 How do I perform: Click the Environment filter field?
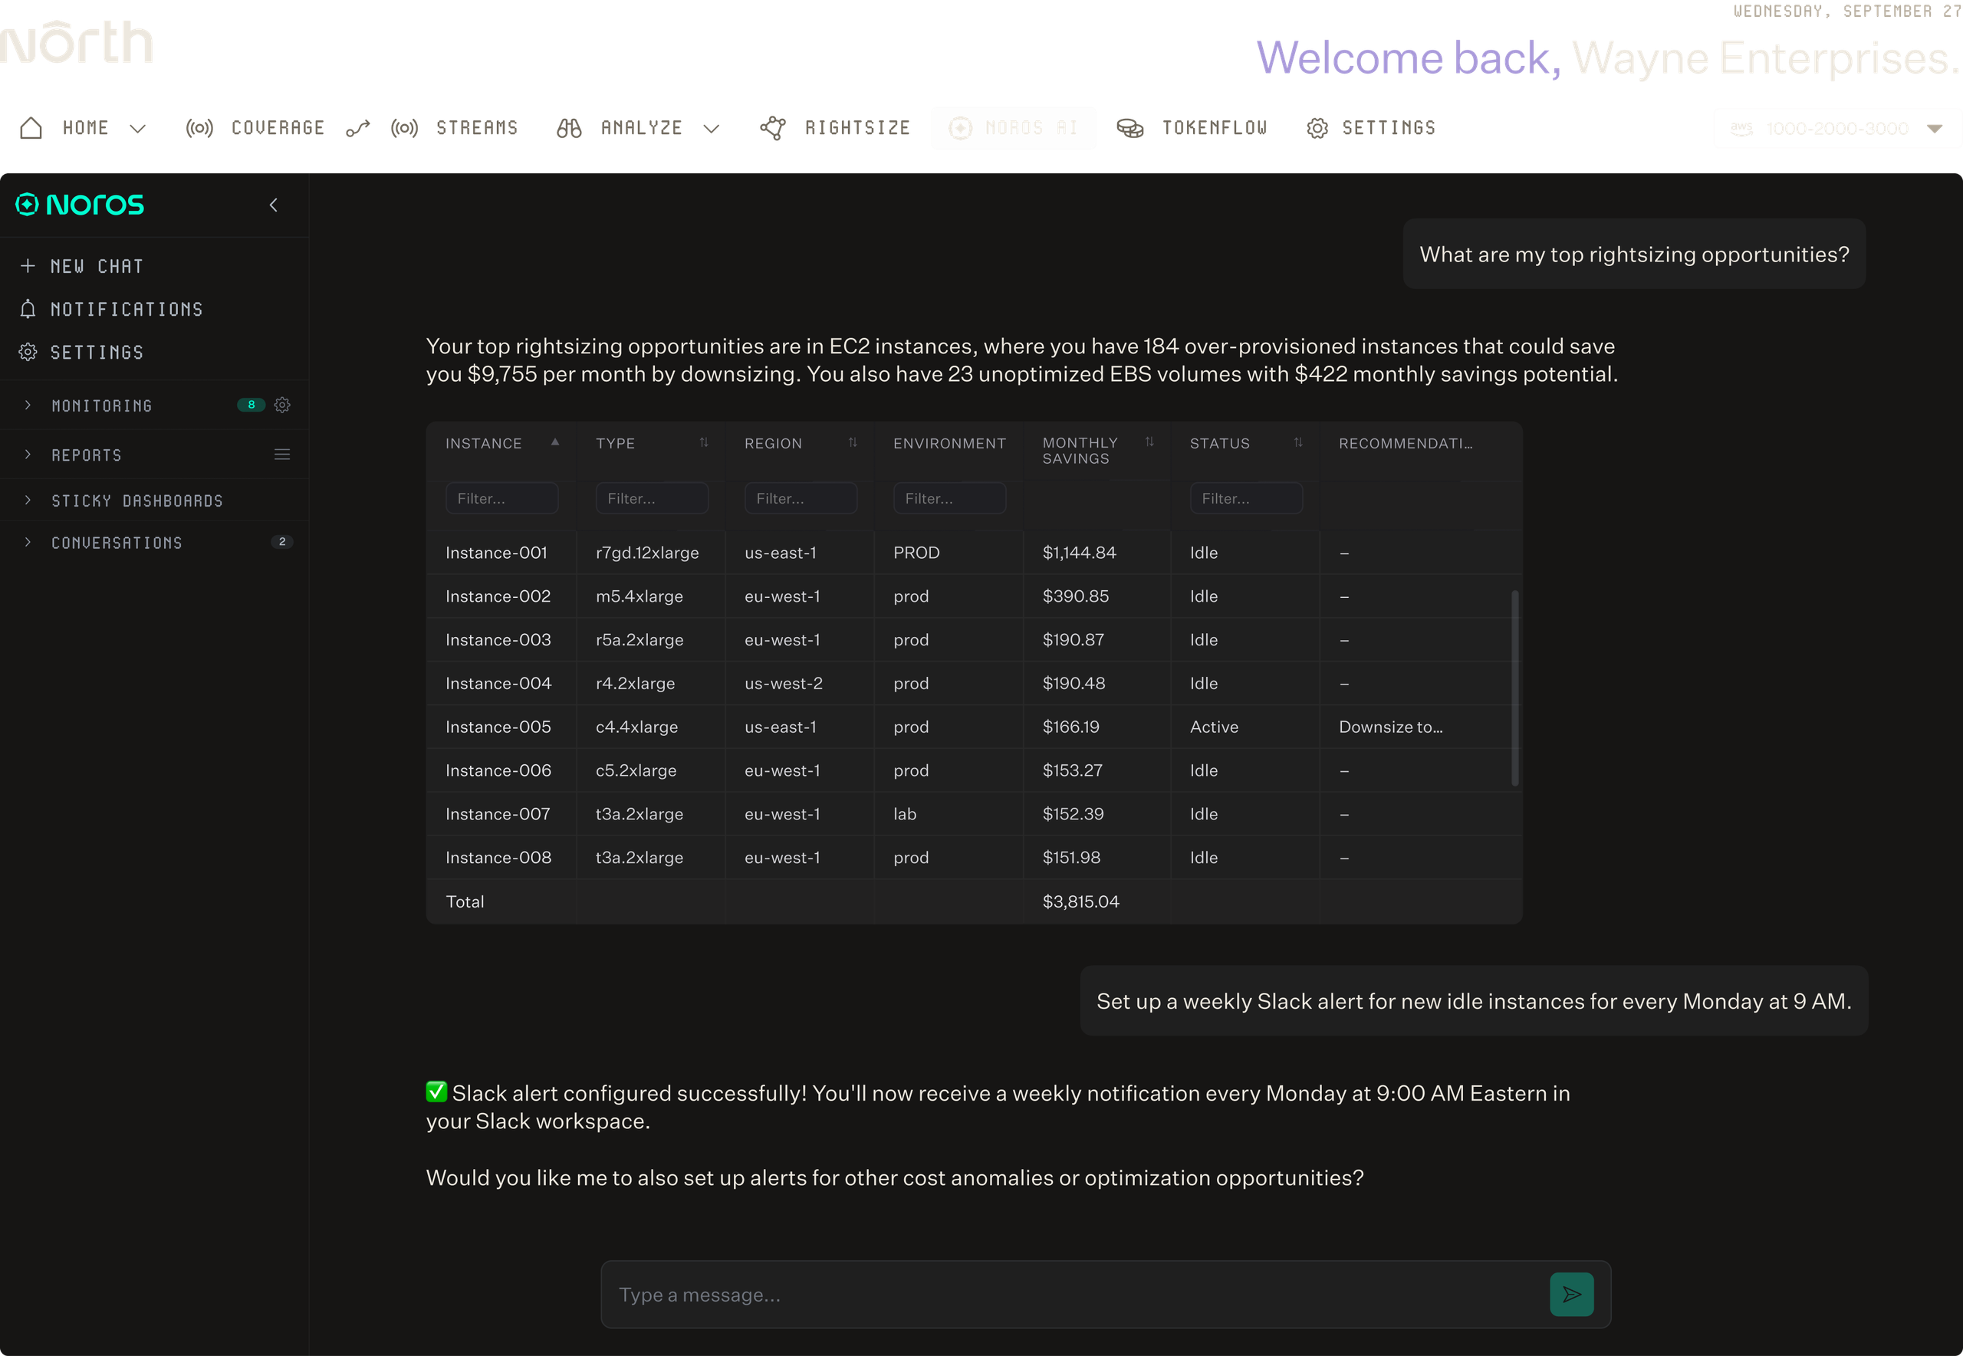949,499
